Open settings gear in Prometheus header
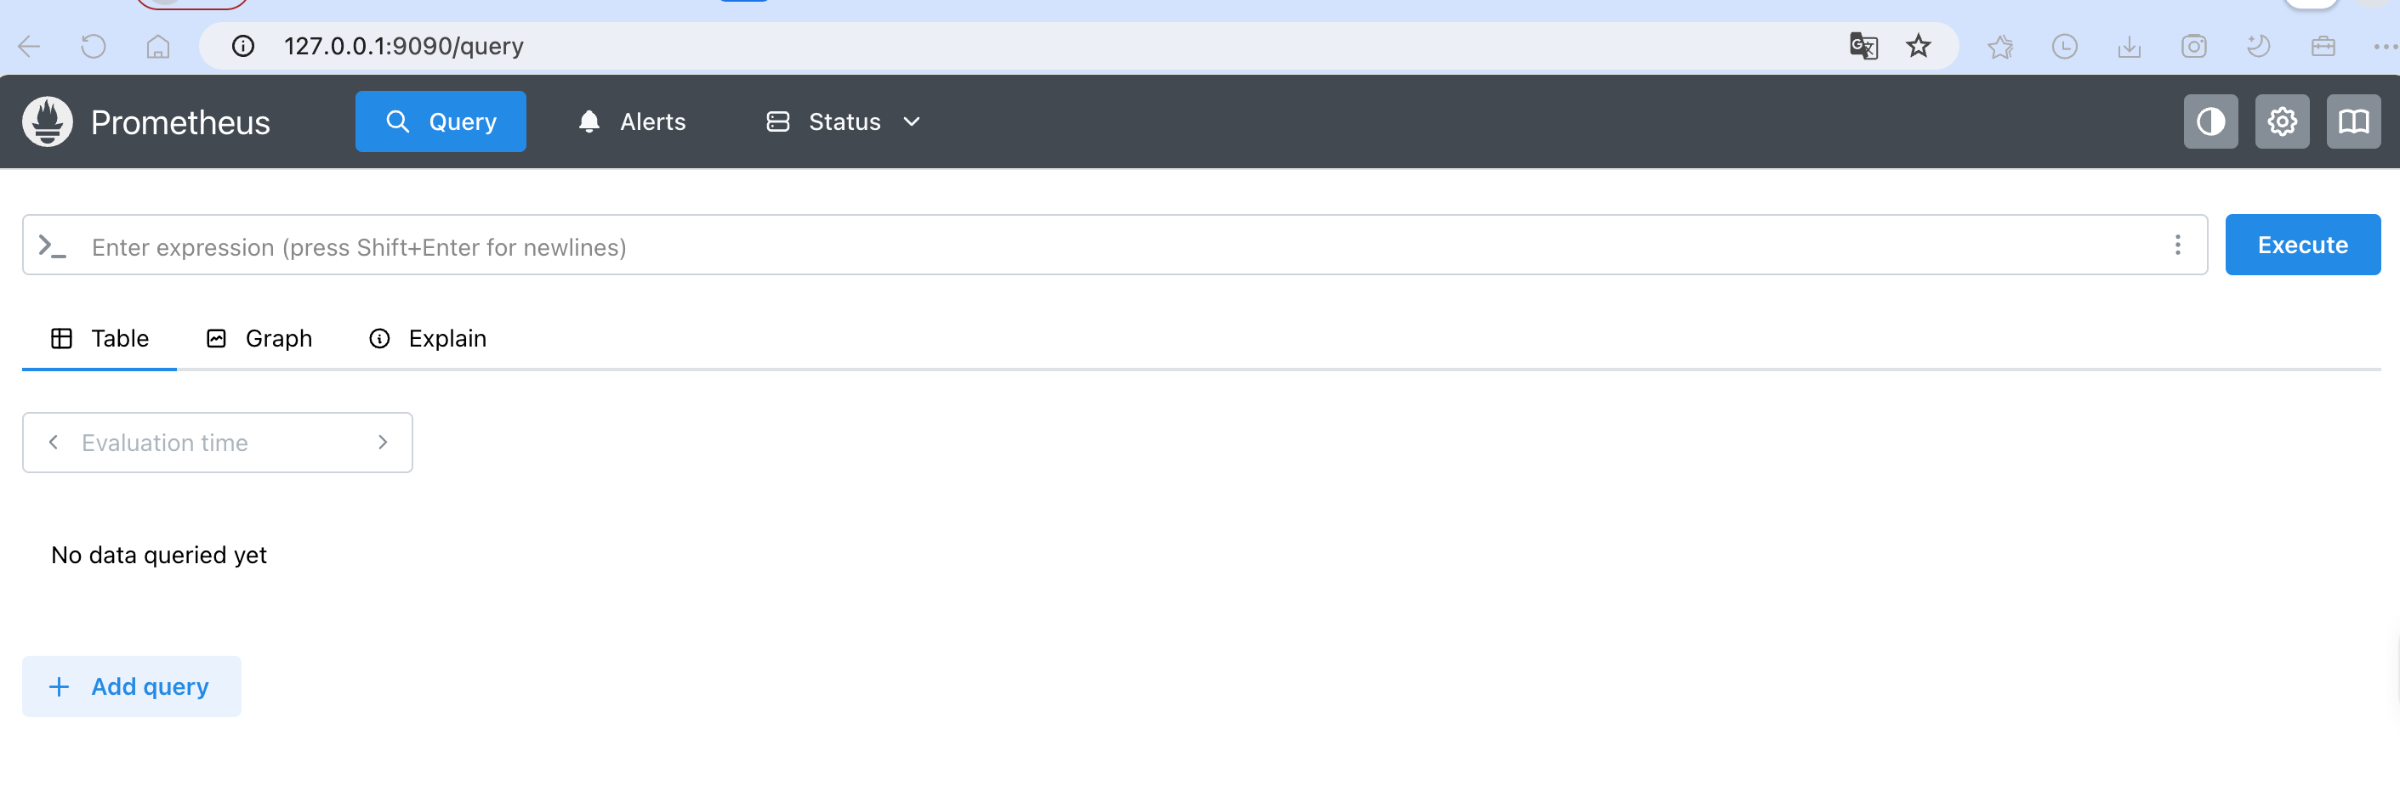Screen dimensions: 2400x807 click(2283, 122)
